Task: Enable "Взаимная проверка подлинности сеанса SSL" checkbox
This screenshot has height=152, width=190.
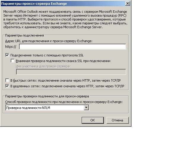Action: coord(12,61)
